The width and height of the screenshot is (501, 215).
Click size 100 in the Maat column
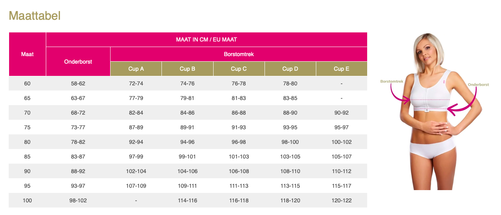[x=27, y=200]
